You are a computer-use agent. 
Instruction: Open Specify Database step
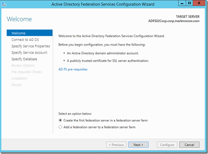tap(24, 59)
